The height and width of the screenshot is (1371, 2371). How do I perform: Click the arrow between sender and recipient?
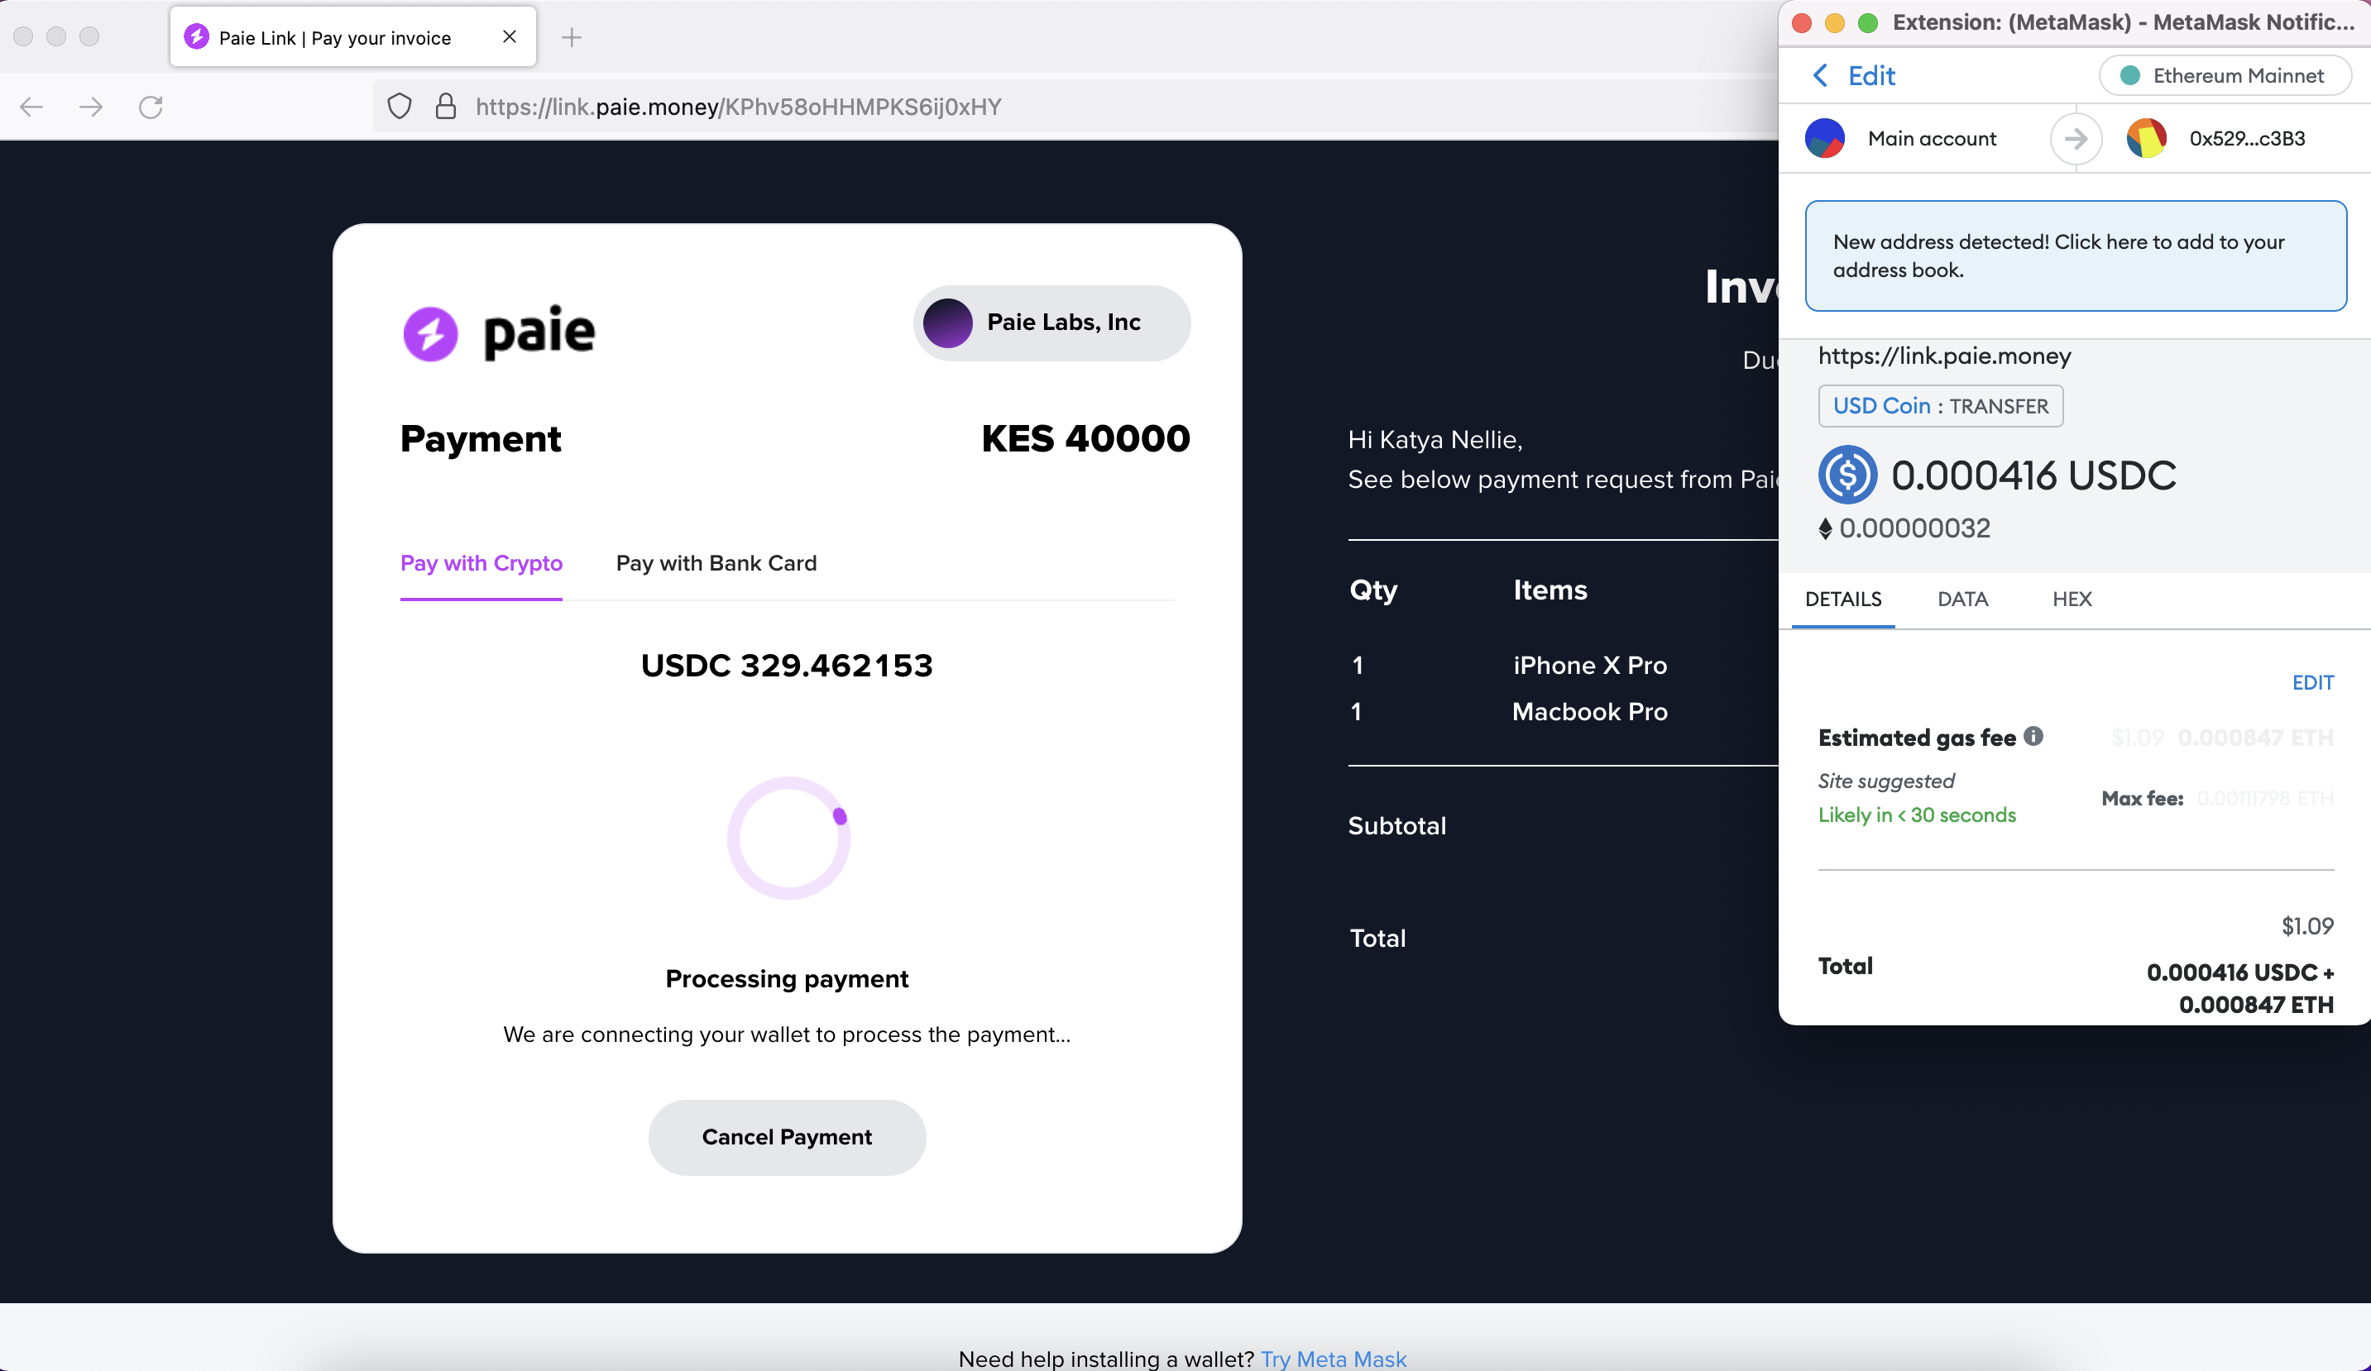click(x=2076, y=139)
